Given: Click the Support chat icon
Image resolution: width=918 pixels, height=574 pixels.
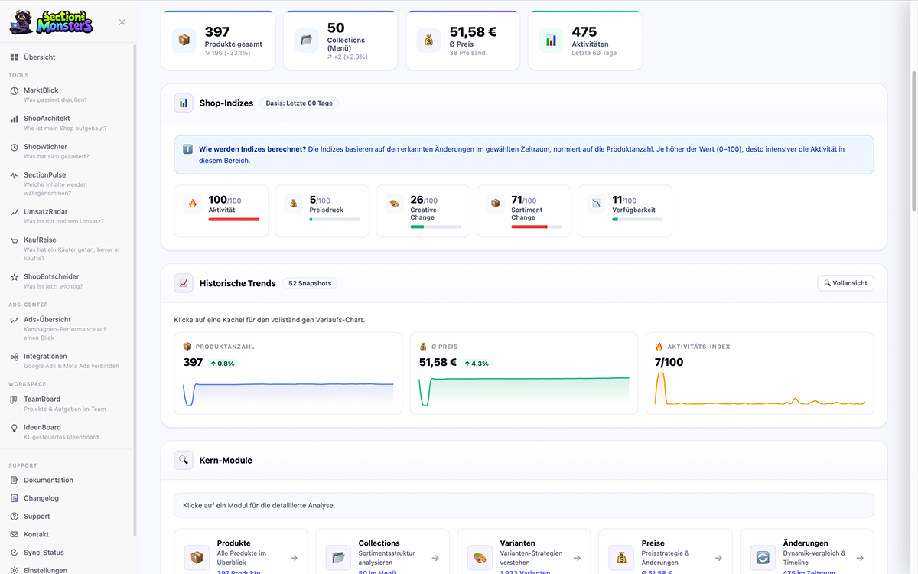Looking at the screenshot, I should click(x=15, y=517).
